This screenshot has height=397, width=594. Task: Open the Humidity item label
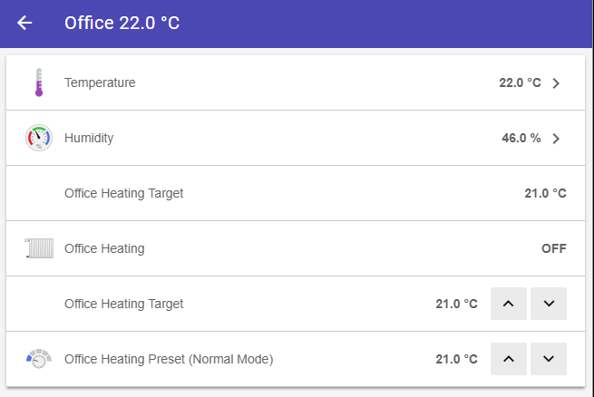tap(89, 138)
